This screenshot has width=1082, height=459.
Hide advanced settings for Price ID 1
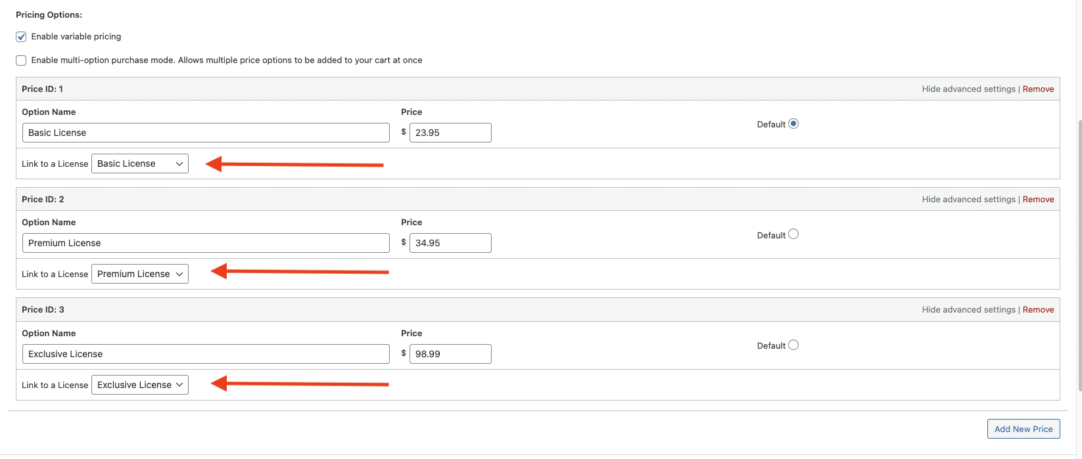pyautogui.click(x=968, y=89)
